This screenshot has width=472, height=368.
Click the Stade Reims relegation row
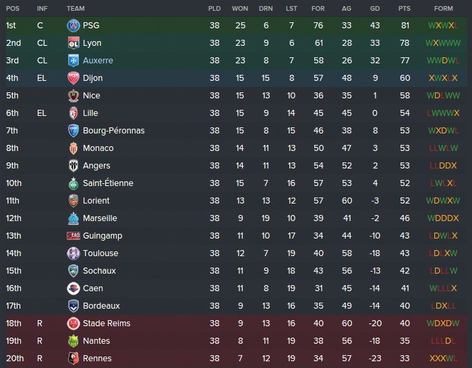(236, 324)
